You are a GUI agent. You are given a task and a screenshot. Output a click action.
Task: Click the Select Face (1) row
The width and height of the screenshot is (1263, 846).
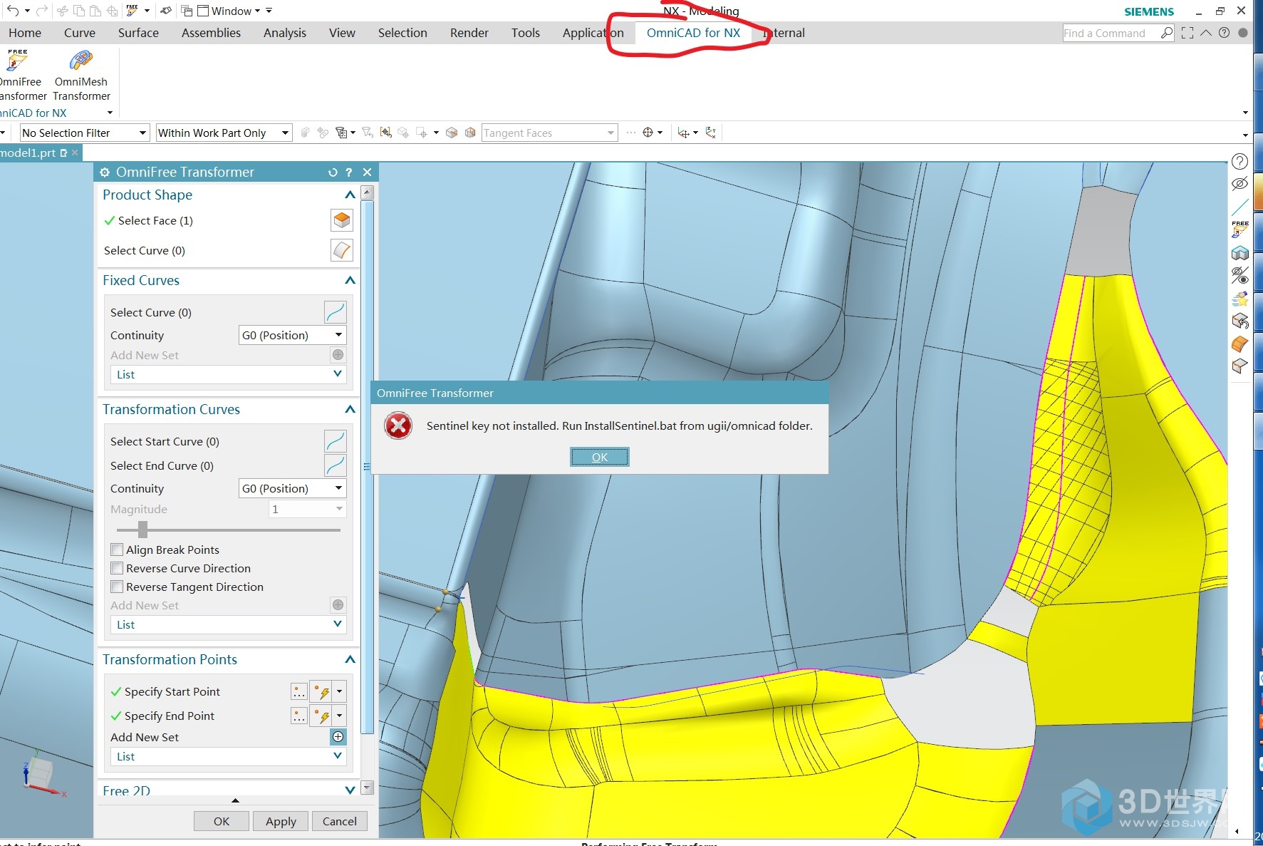pyautogui.click(x=228, y=220)
